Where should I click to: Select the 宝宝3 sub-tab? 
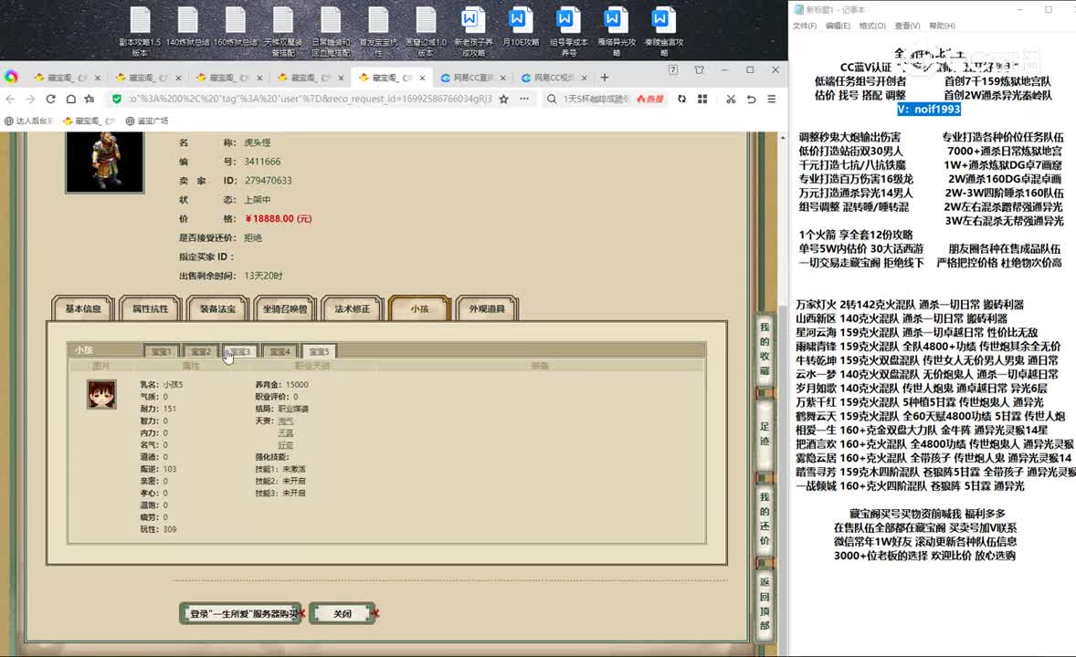(240, 351)
